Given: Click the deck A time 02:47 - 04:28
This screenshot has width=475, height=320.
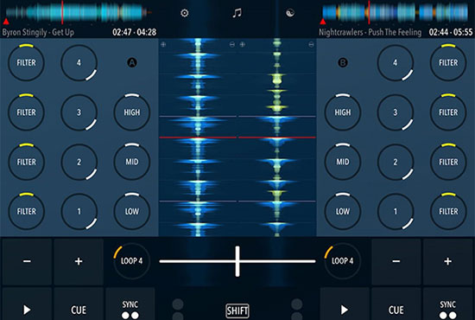Looking at the screenshot, I should point(134,32).
